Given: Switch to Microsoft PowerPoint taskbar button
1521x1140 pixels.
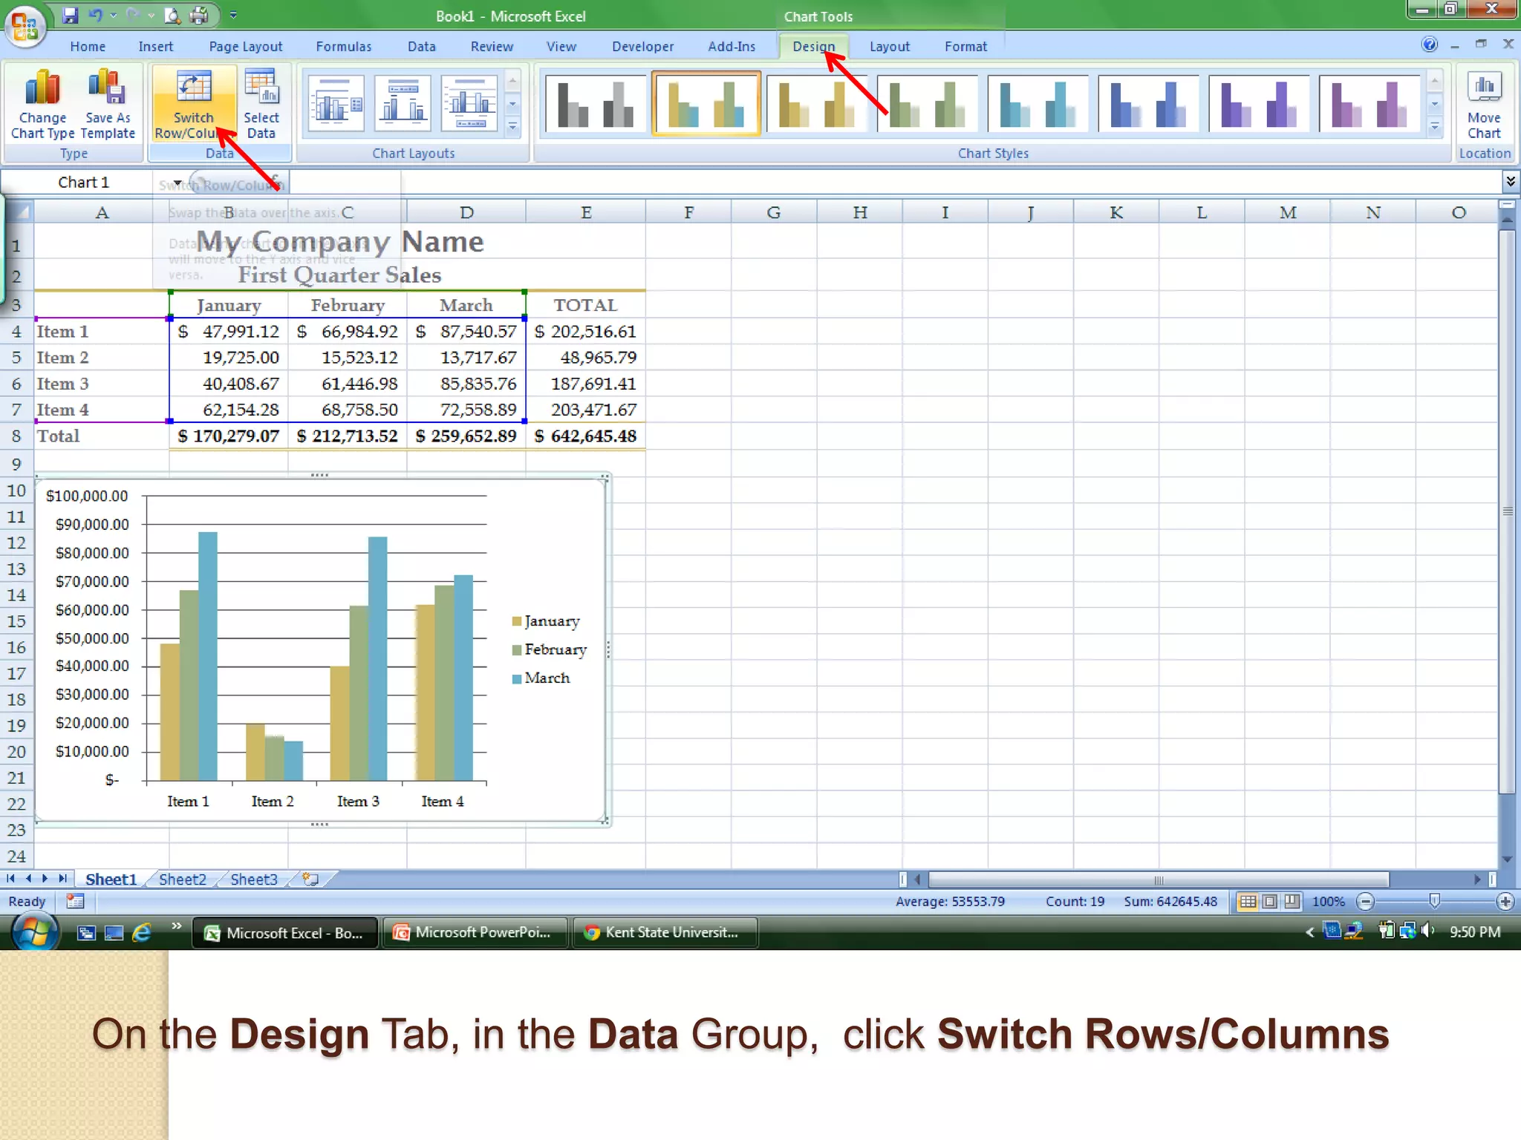Looking at the screenshot, I should pos(475,932).
